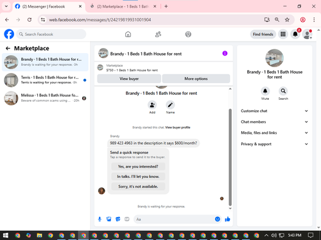Send quick reply Yes, are you interested?
321x240 pixels.
pos(138,166)
